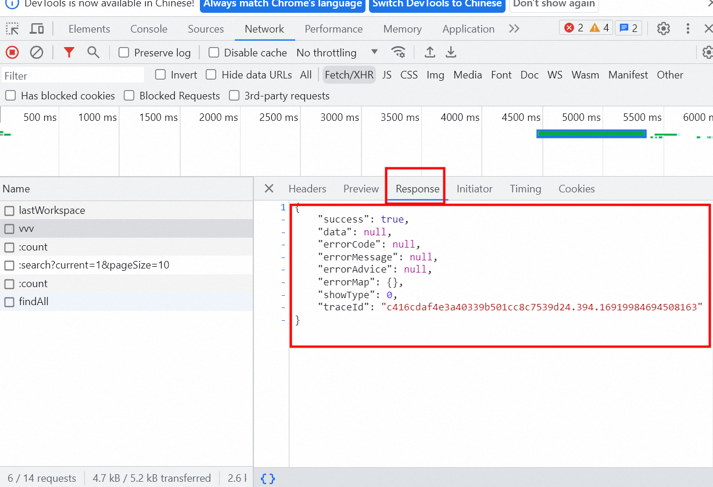This screenshot has width=713, height=487.
Task: Filter requests by Wasm type
Action: (585, 74)
